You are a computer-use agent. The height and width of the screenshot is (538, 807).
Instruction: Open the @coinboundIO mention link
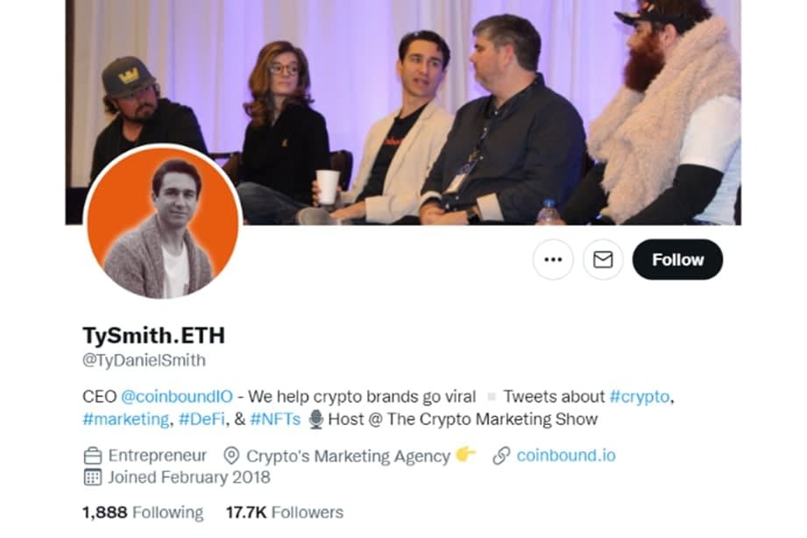click(177, 396)
